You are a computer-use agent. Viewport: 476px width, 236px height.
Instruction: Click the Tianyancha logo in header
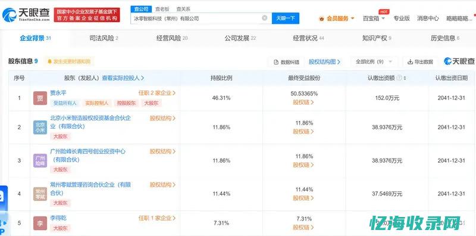coord(26,15)
